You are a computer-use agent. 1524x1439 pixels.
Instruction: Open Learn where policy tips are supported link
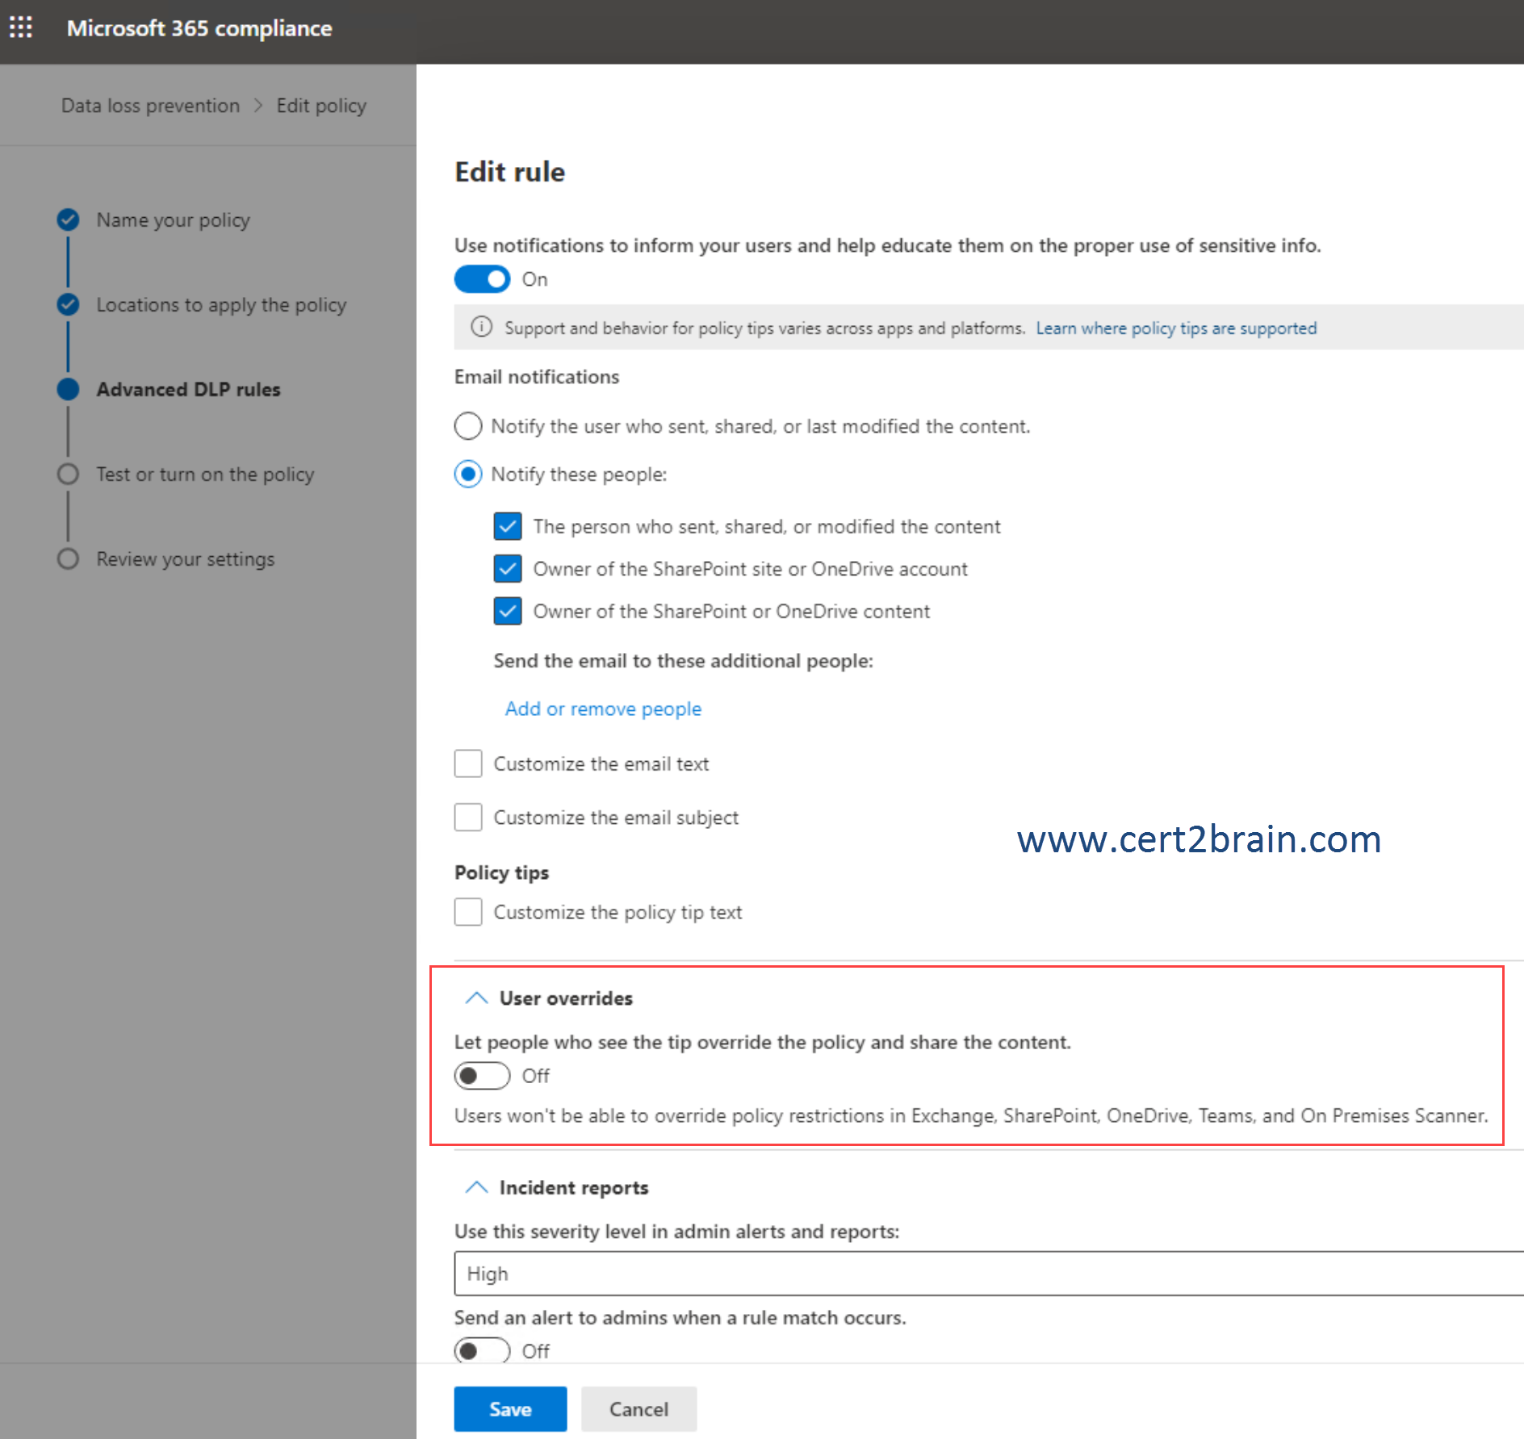tap(1176, 328)
